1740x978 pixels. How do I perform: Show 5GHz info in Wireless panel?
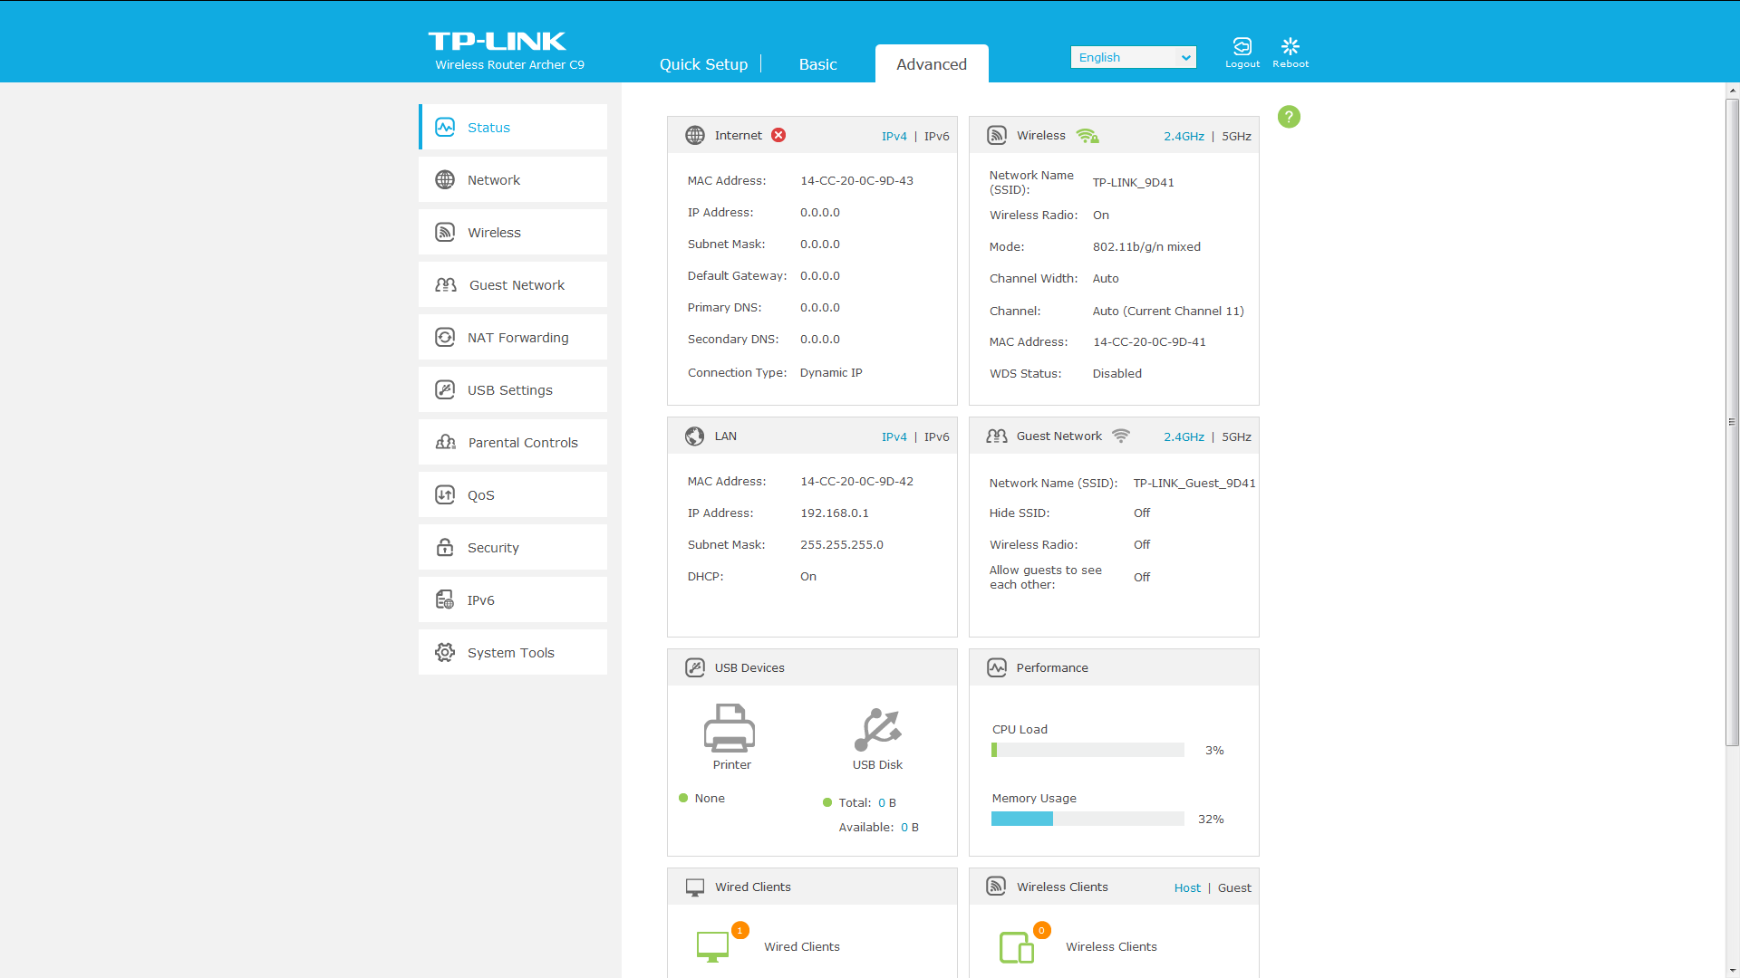(x=1236, y=136)
